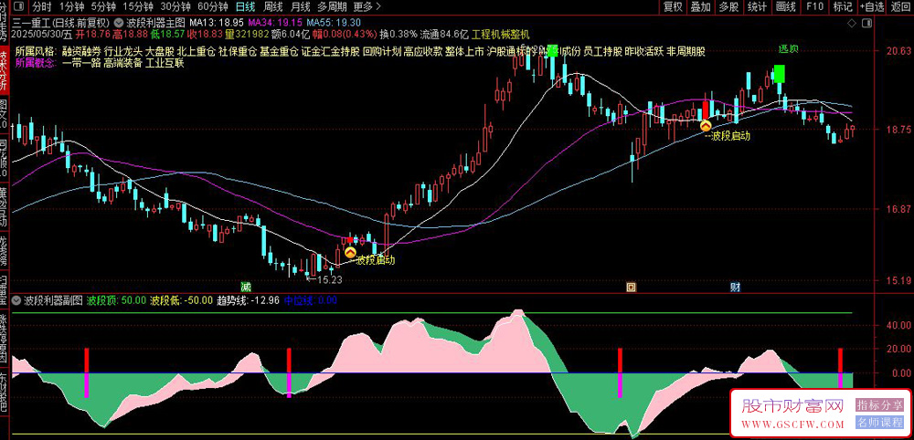Click the green 减 marker on the timeline
The width and height of the screenshot is (914, 440).
coord(247,287)
